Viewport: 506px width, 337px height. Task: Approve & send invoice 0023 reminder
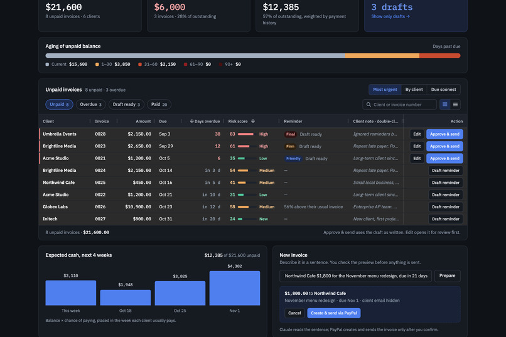point(444,146)
